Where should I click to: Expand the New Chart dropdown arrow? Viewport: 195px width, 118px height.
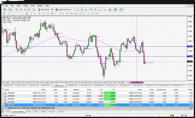click(7, 10)
